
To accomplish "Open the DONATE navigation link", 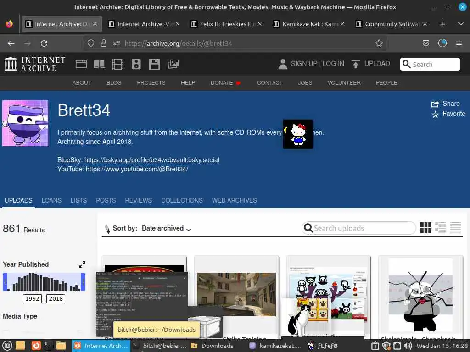I will (225, 83).
